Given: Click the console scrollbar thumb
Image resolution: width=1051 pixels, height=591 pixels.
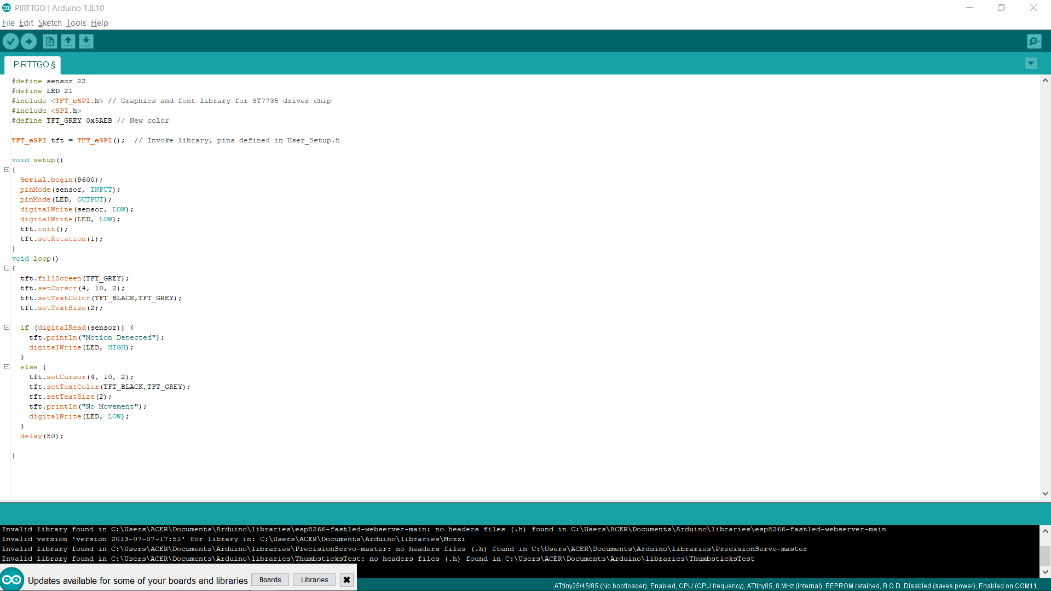Looking at the screenshot, I should click(1045, 555).
